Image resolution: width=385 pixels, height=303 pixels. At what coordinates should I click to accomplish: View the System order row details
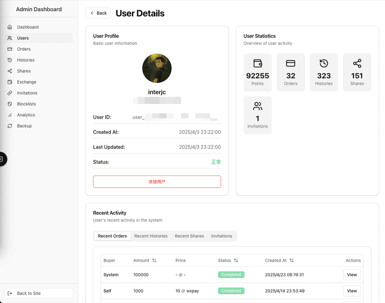(x=352, y=275)
